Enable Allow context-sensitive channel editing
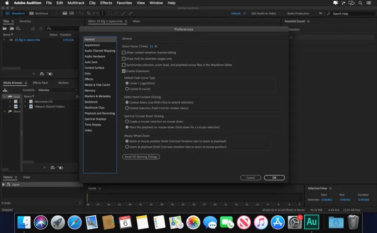Viewport: 377px width, 233px height. pos(124,53)
